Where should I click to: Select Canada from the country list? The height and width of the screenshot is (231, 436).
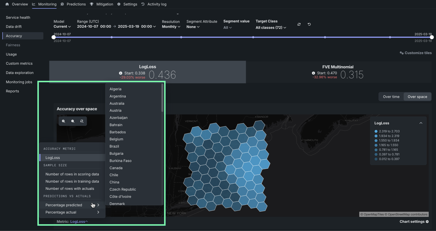[116, 168]
